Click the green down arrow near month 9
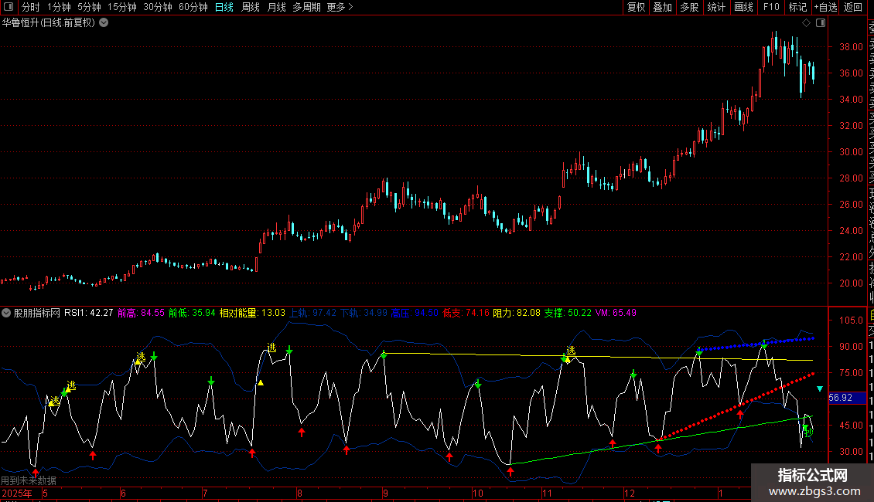The height and width of the screenshot is (502, 874). coord(384,355)
